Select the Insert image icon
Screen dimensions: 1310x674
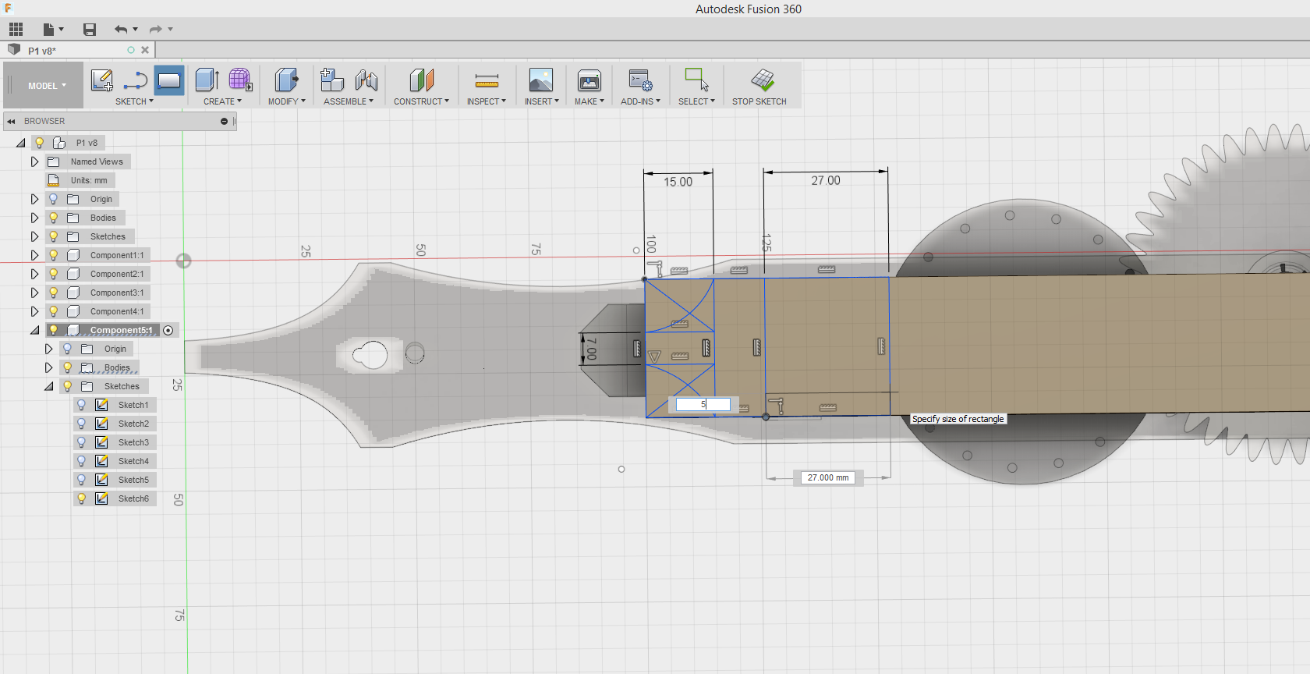pos(541,80)
